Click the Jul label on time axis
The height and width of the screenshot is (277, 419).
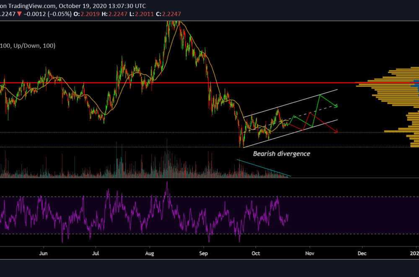96,253
